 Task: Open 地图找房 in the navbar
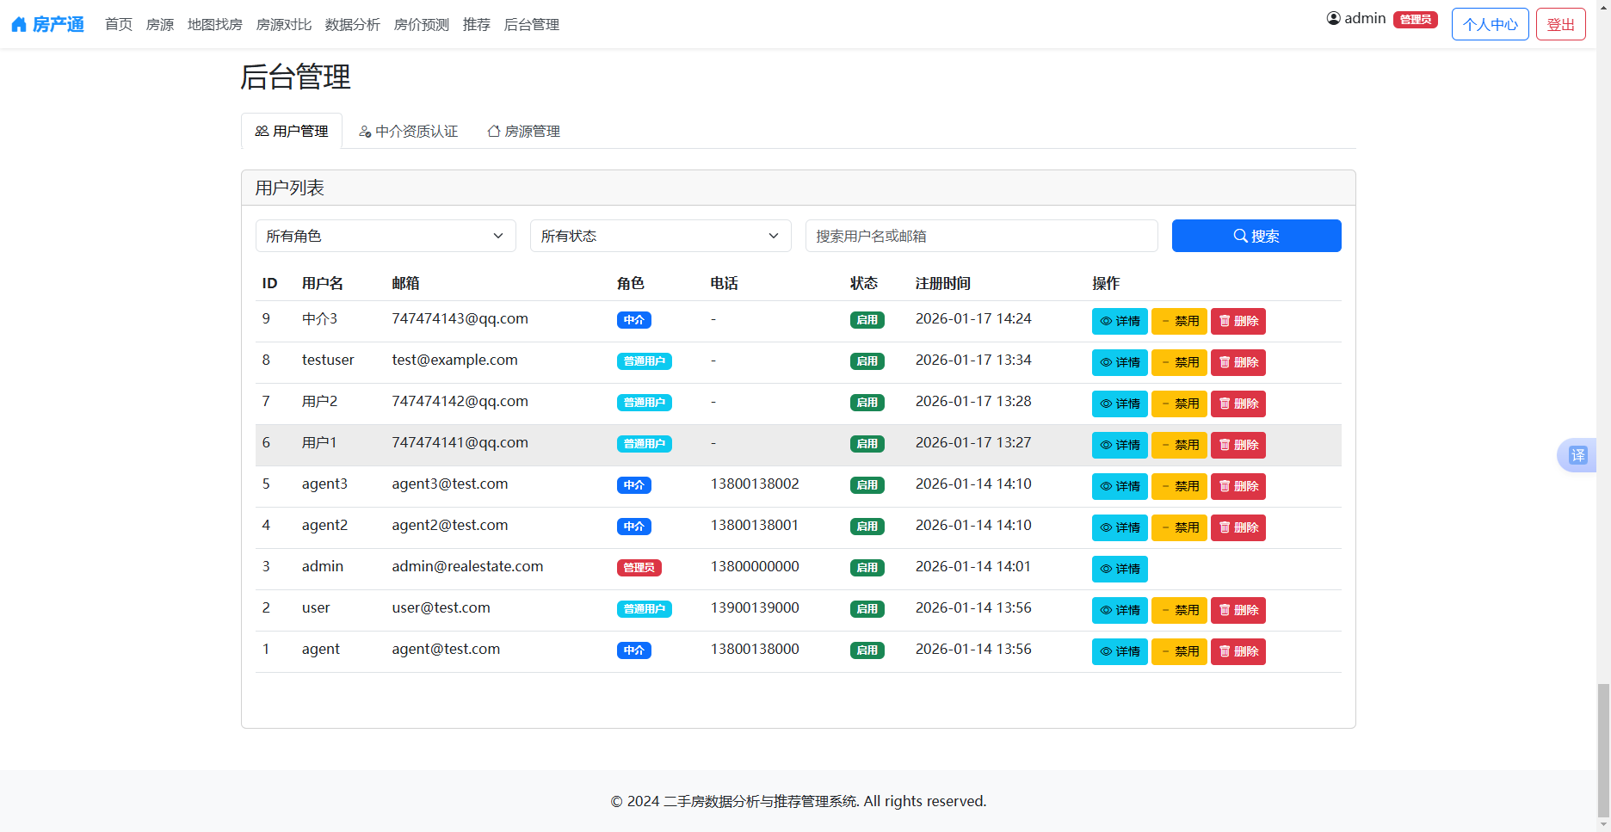coord(215,24)
